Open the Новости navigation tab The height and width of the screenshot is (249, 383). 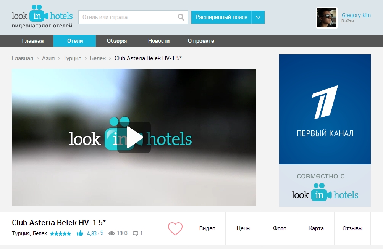[159, 41]
